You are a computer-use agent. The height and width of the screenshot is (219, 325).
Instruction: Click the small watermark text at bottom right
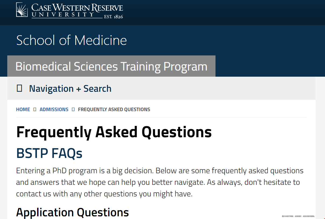[x=298, y=216]
